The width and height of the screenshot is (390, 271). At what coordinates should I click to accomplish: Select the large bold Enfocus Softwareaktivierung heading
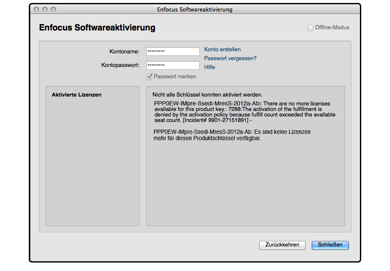(97, 28)
